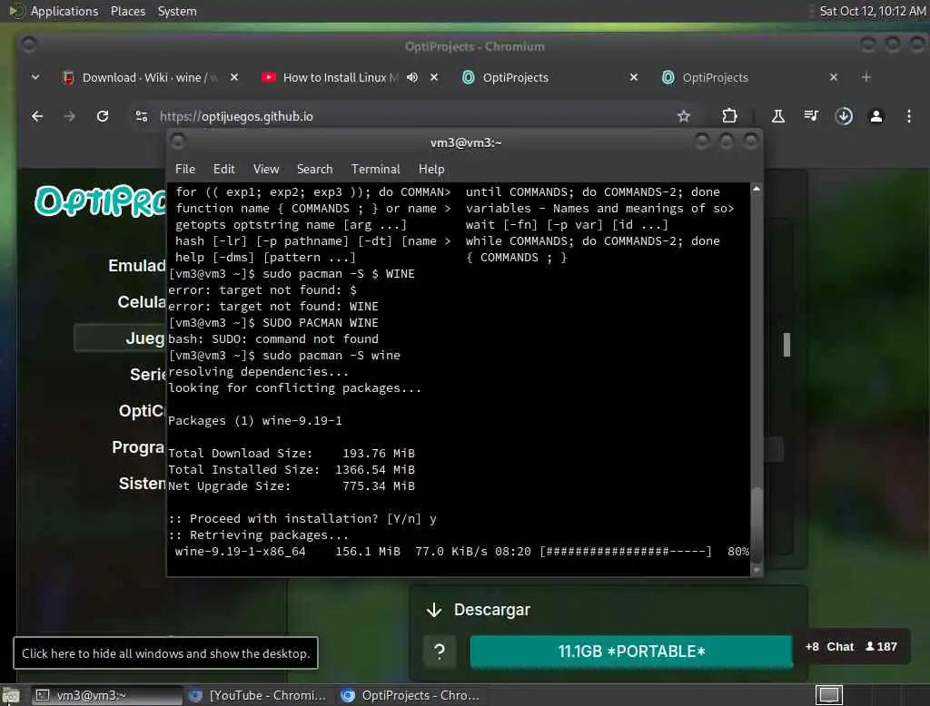
Task: Open terminal Help menu
Action: [x=431, y=169]
